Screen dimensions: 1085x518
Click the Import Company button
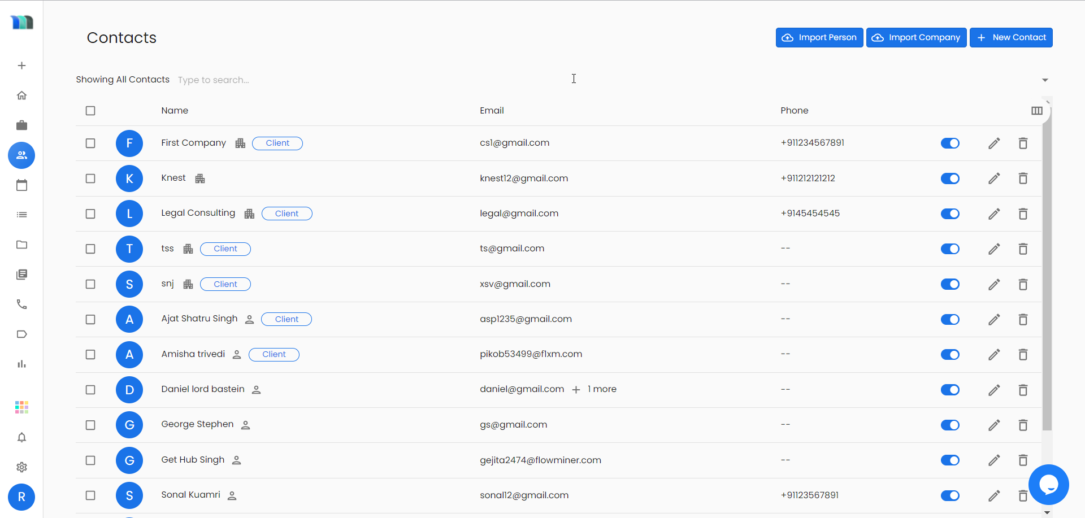[916, 37]
